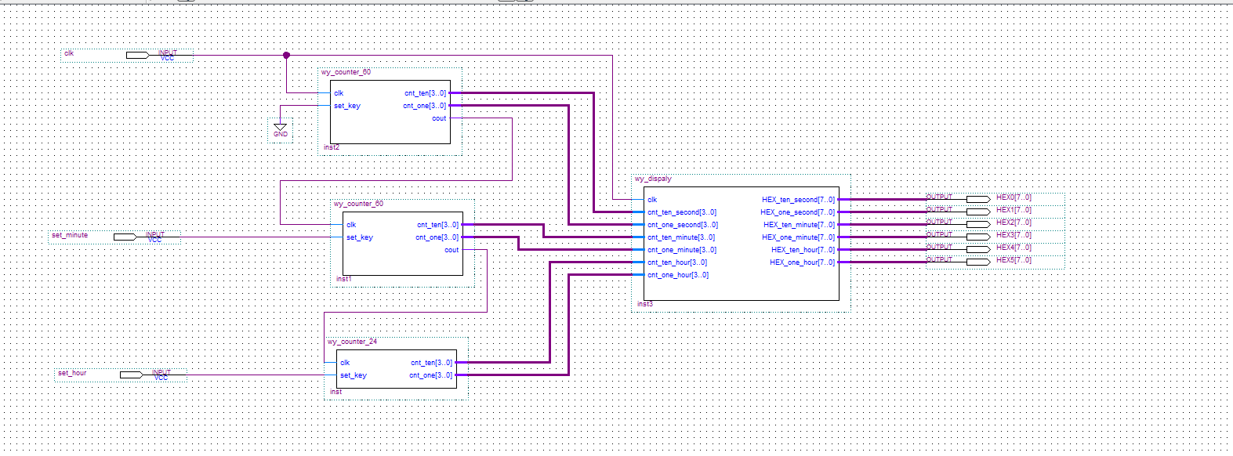This screenshot has width=1233, height=456.
Task: Click the set_minute pin name label
Action: (70, 235)
